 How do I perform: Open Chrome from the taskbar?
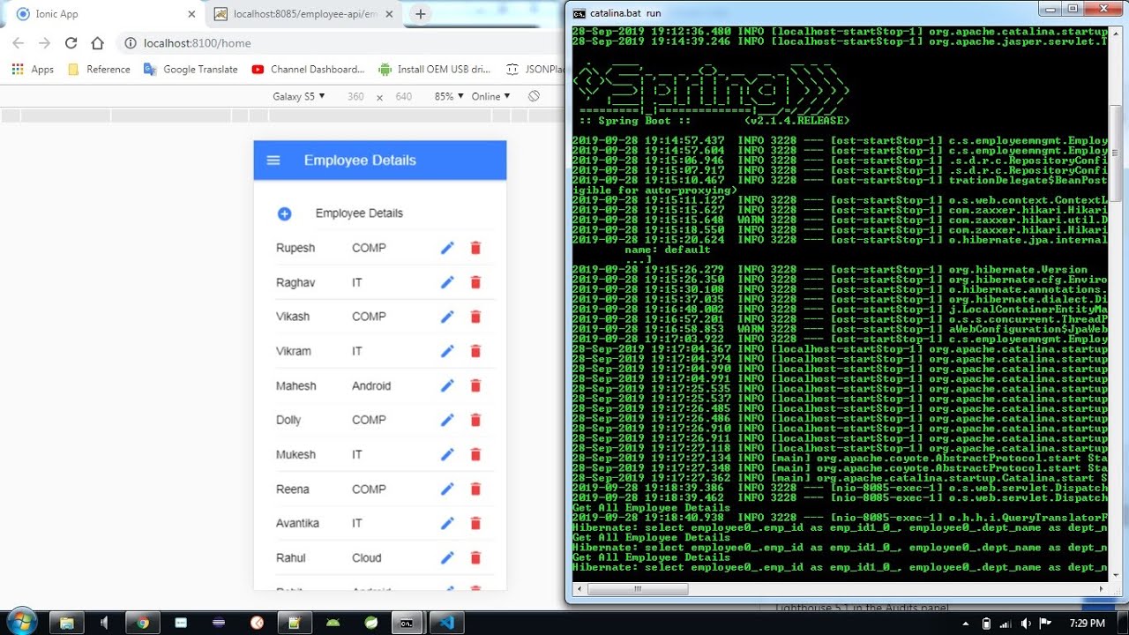click(142, 623)
